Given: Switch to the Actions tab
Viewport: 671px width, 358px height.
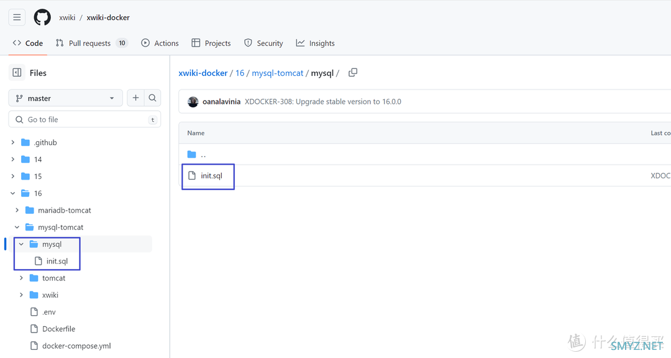Looking at the screenshot, I should [160, 44].
